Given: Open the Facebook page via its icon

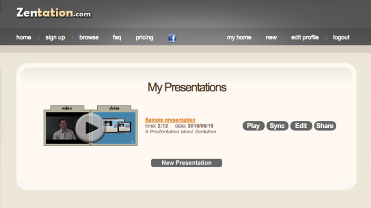Looking at the screenshot, I should (x=172, y=38).
